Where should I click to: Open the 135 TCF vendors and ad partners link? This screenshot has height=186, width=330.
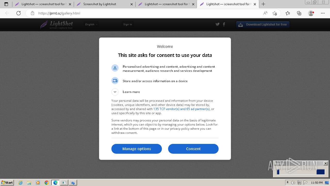point(181,109)
